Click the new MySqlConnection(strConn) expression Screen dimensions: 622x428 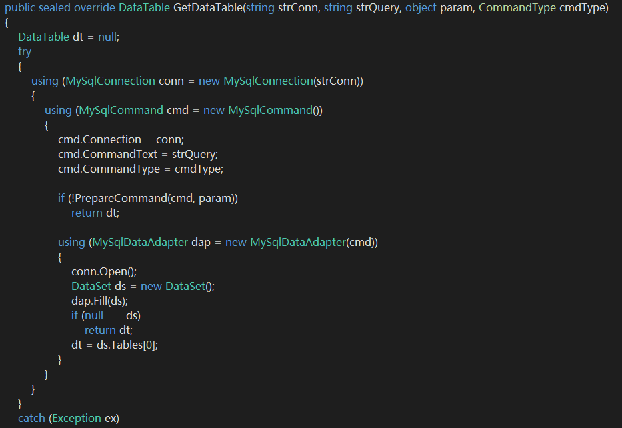[x=281, y=81]
